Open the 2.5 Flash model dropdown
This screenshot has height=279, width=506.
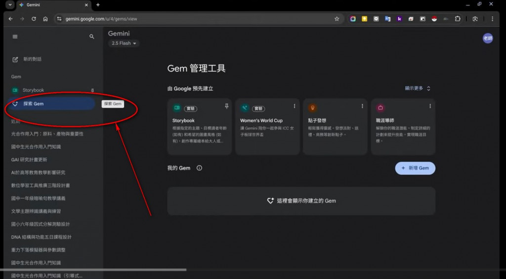pos(124,43)
